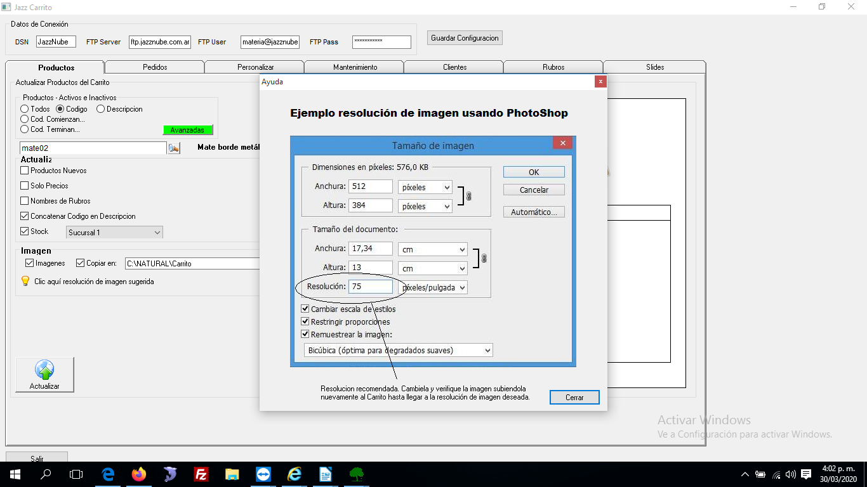
Task: Open Task View on the taskbar
Action: (76, 474)
